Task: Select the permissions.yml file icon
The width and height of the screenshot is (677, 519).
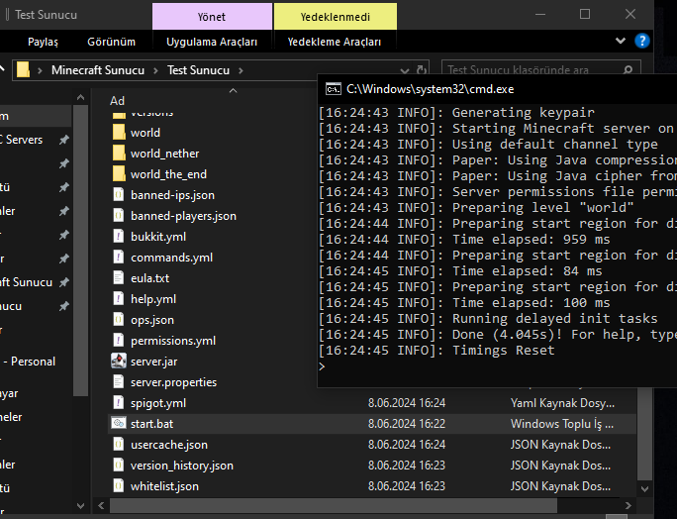Action: coord(119,340)
